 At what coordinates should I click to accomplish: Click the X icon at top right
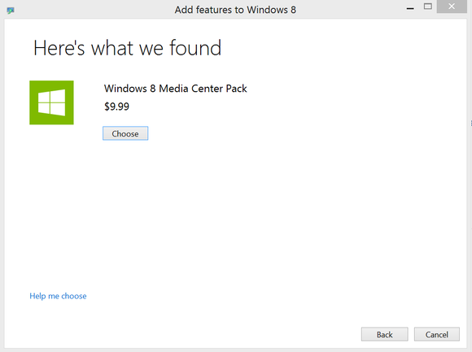point(451,7)
